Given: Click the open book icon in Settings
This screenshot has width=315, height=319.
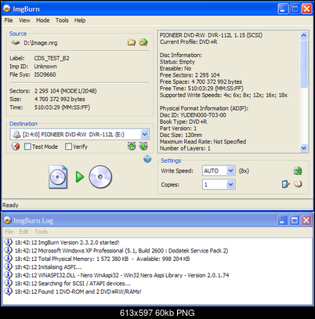Looking at the screenshot, I should click(298, 184).
